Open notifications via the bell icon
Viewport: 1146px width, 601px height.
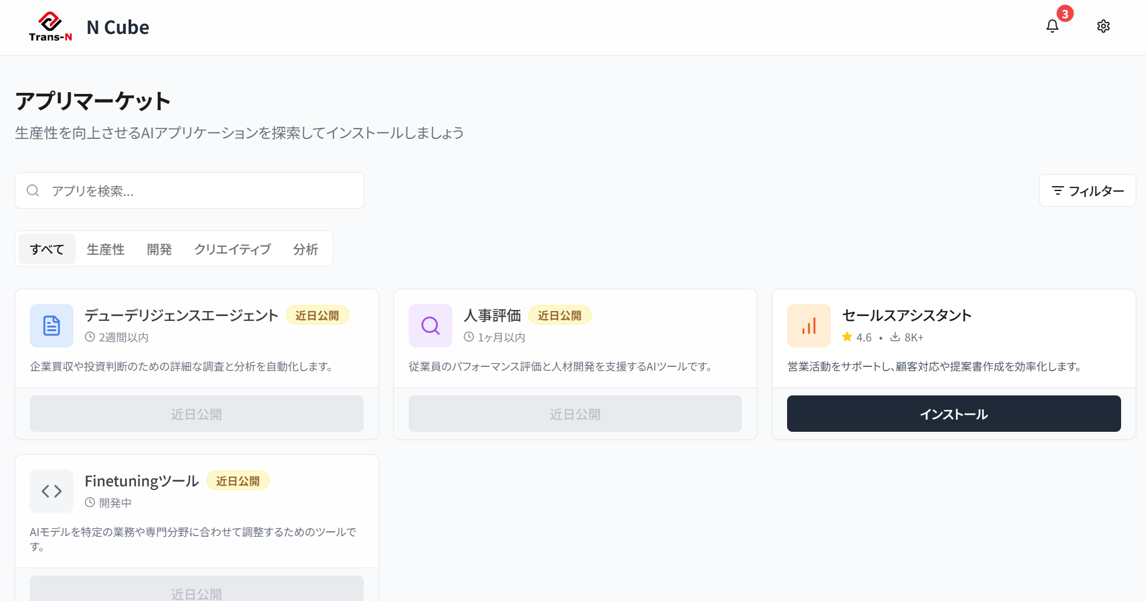pos(1052,26)
